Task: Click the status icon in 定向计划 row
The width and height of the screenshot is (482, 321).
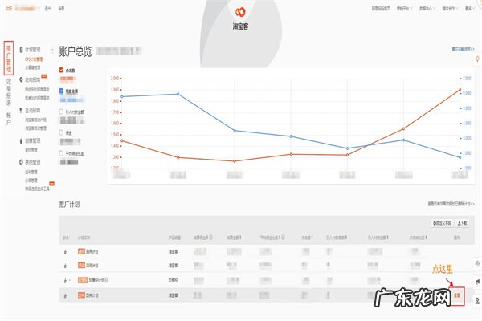Action: click(66, 295)
